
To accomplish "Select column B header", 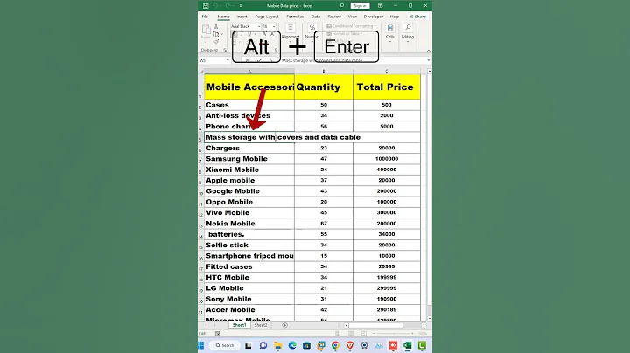I will pos(324,71).
